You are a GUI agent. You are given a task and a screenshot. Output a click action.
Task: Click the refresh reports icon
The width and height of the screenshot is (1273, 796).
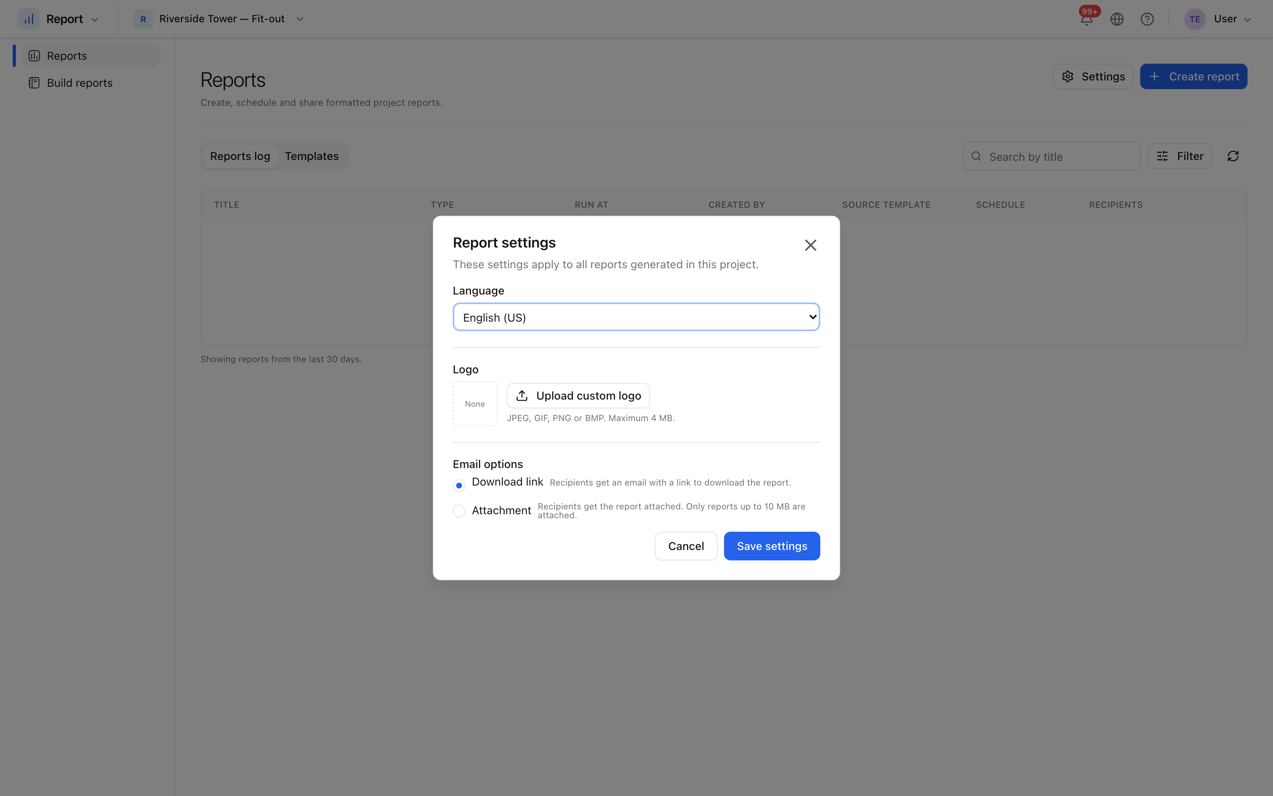pyautogui.click(x=1233, y=156)
